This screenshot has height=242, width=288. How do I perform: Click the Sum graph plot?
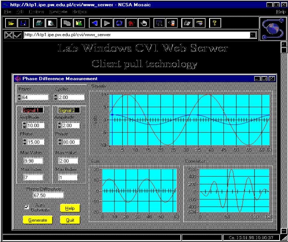pyautogui.click(x=139, y=191)
